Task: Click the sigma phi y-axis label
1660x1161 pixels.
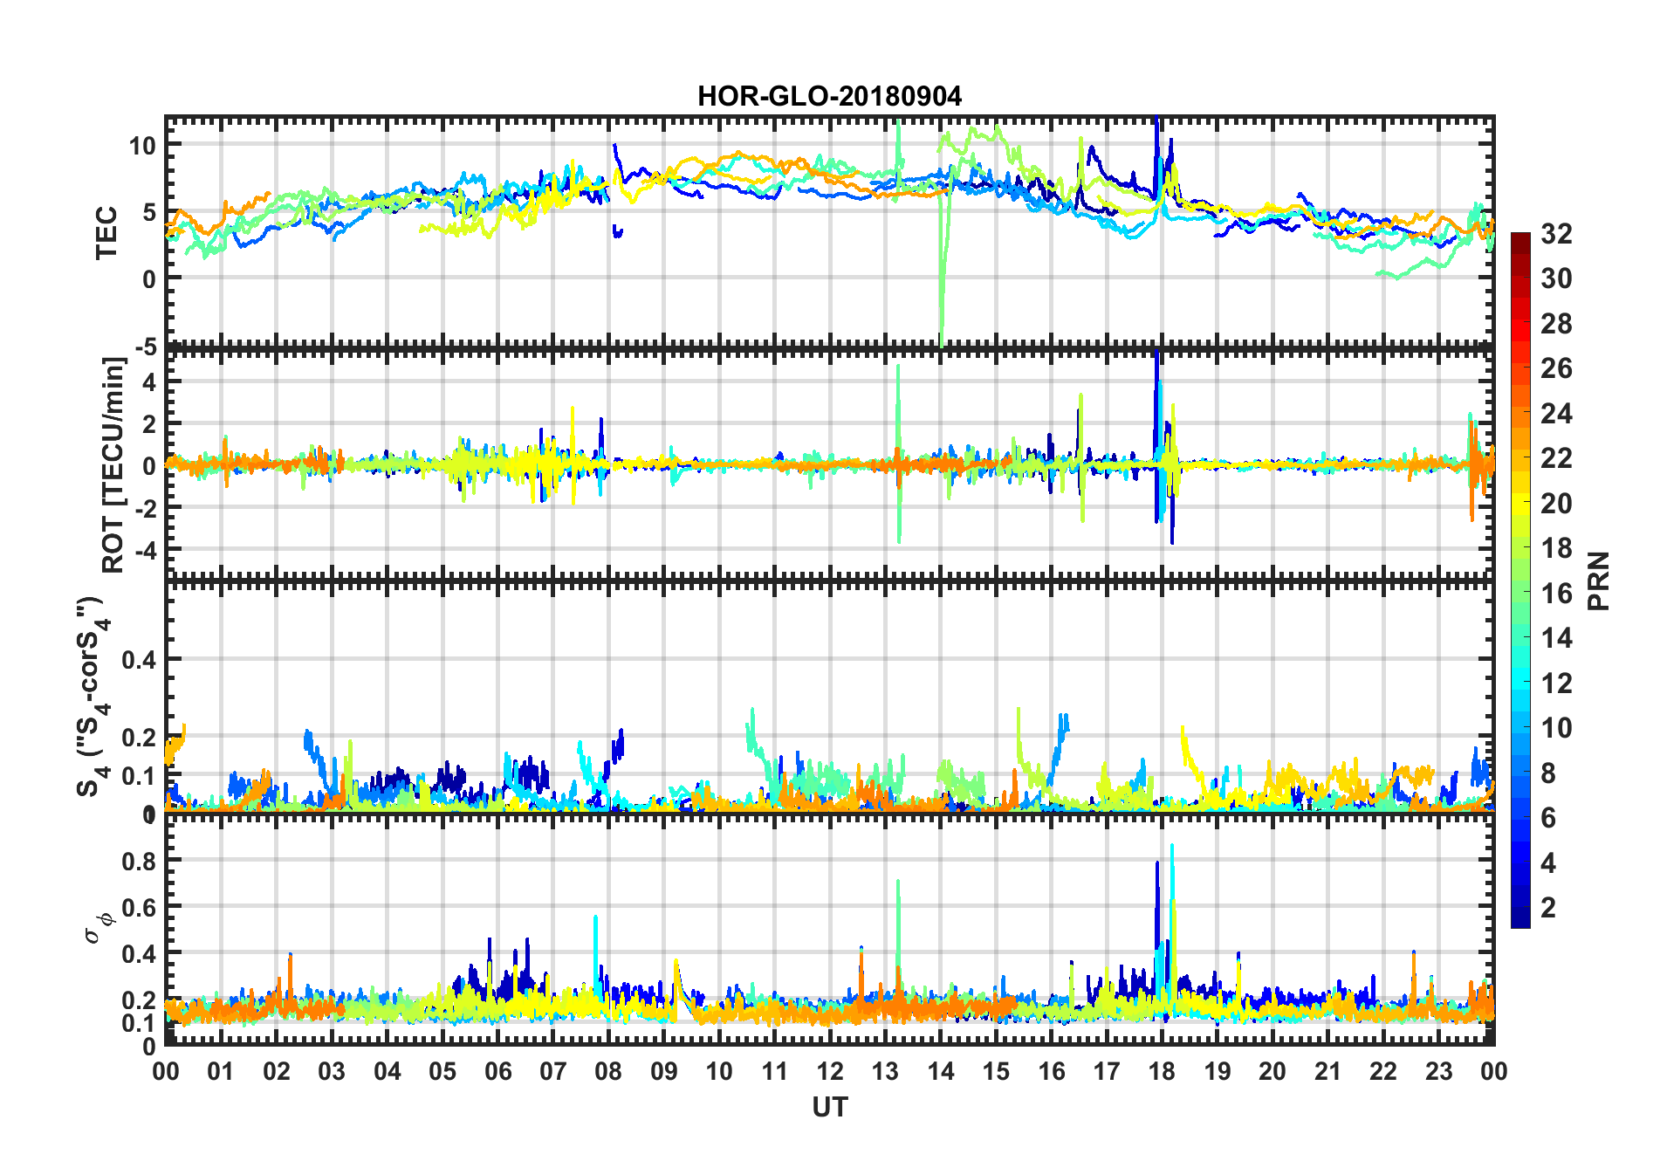Action: tap(99, 927)
